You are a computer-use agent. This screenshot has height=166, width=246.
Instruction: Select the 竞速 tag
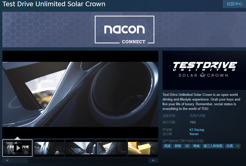167,146
